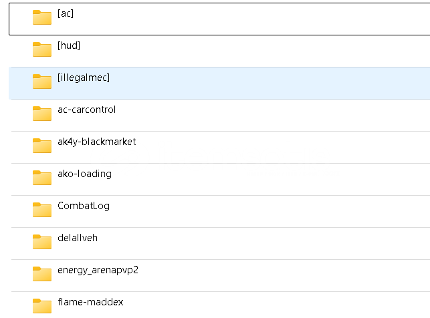Click the highlighted [illegalmec] name

coord(84,77)
